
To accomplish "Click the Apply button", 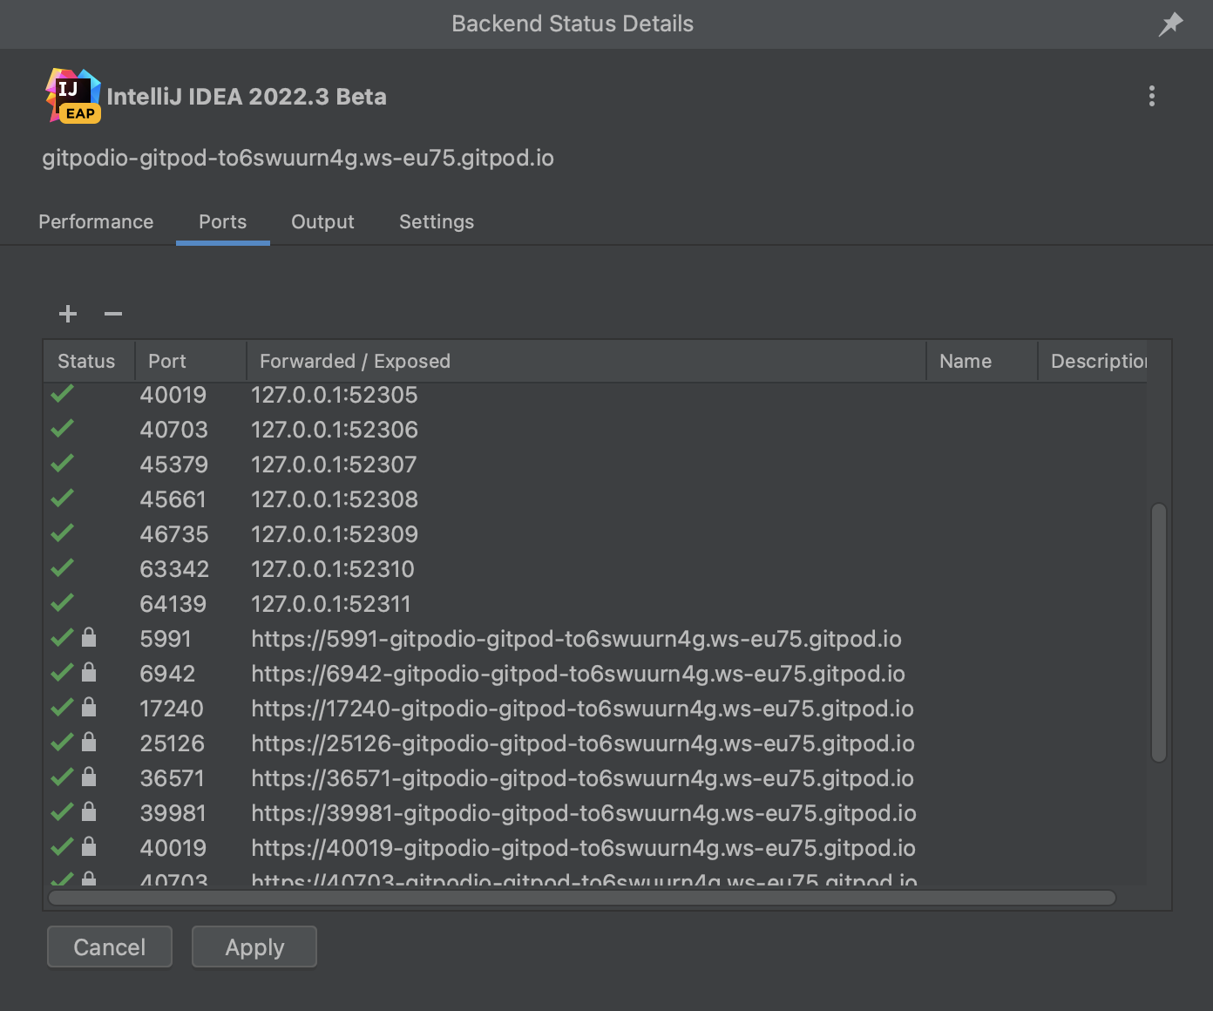I will click(254, 947).
